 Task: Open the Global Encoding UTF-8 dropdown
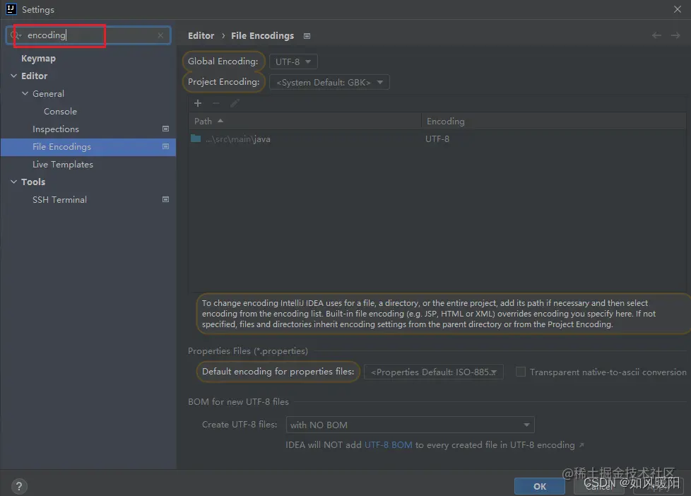[x=293, y=61]
